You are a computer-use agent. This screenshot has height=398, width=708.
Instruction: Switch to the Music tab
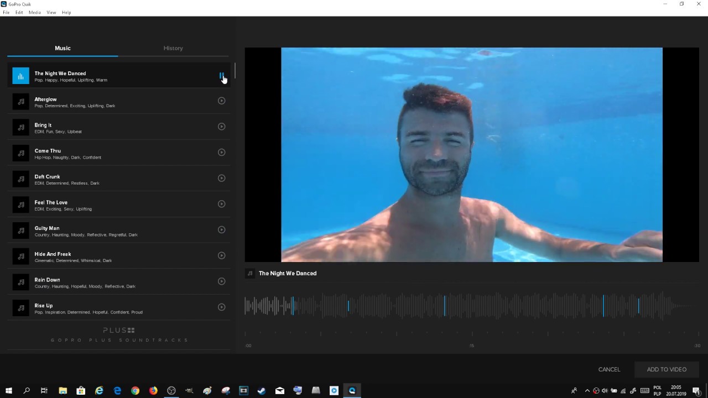tap(63, 48)
